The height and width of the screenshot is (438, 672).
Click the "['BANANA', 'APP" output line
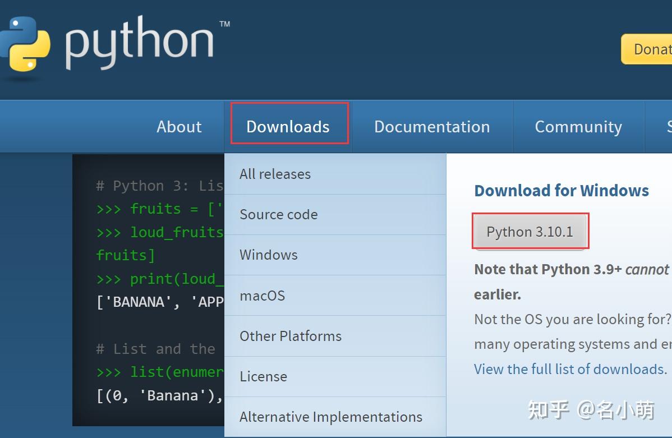[x=160, y=302]
